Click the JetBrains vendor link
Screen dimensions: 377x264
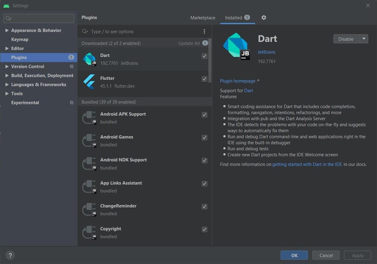point(267,52)
